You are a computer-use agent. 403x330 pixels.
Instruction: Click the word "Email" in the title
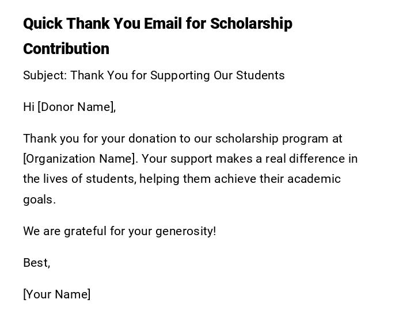tap(163, 24)
